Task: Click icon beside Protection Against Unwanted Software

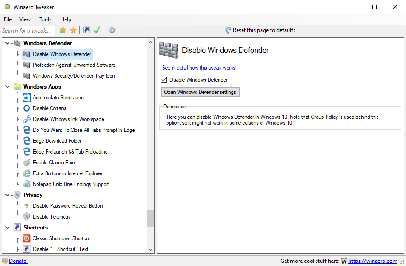Action: click(x=26, y=65)
